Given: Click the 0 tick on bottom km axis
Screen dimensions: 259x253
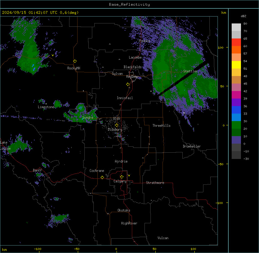Looking at the screenshot, I should click(116, 249).
